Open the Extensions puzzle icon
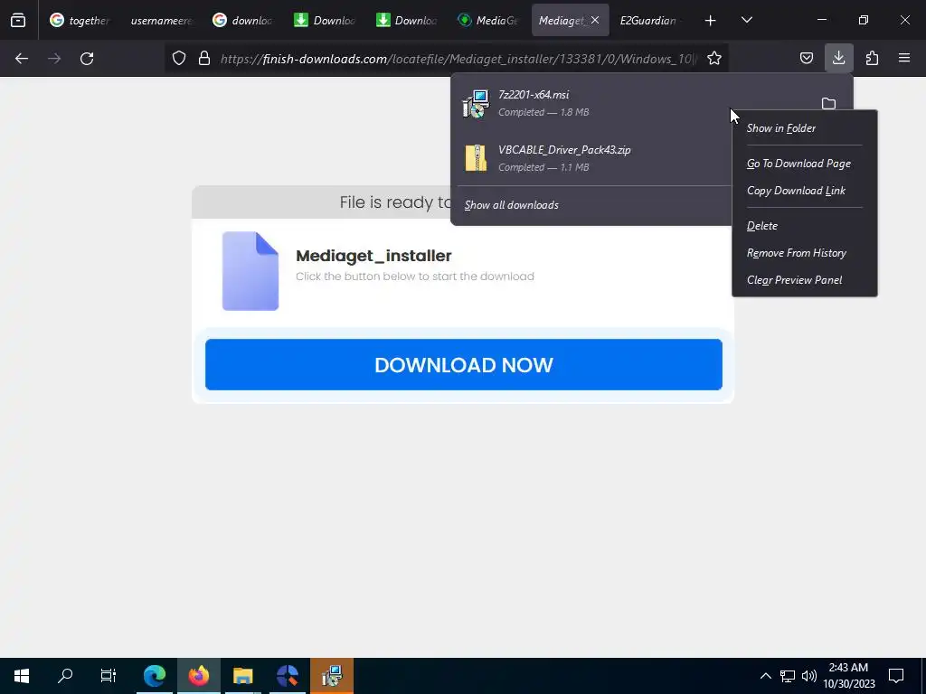The image size is (926, 694). tap(872, 58)
